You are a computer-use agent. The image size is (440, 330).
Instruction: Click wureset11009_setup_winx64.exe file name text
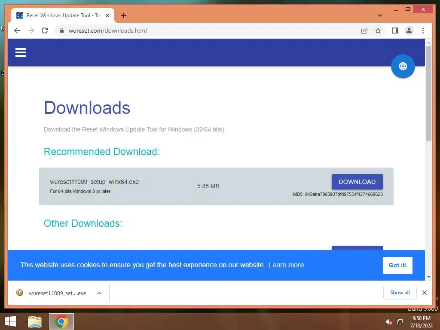point(94,182)
